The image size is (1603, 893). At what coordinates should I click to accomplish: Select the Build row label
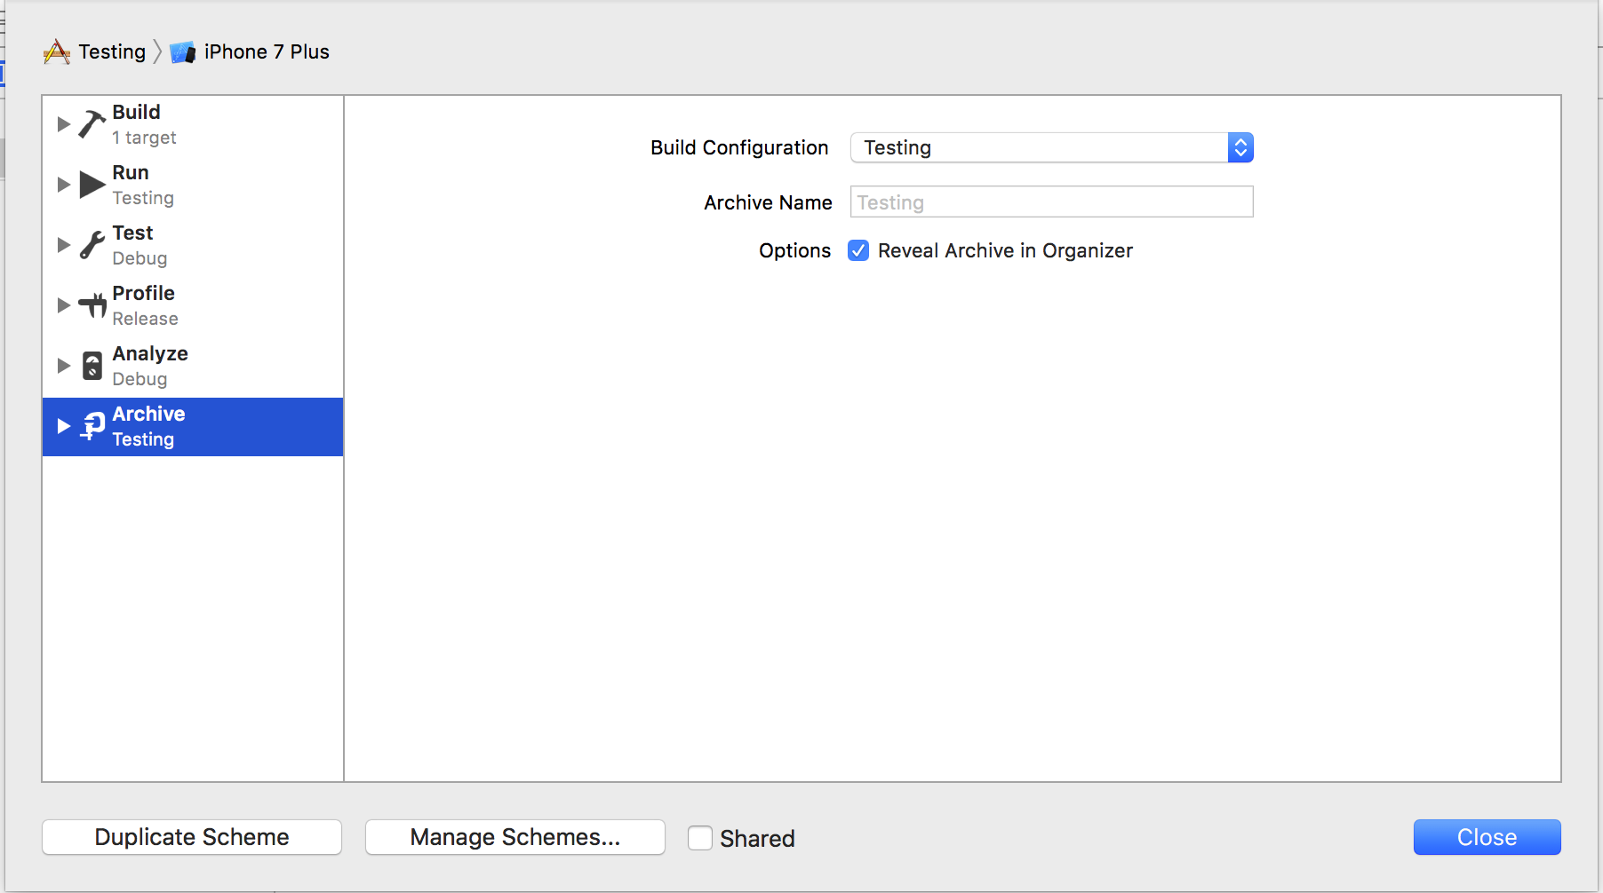tap(136, 112)
